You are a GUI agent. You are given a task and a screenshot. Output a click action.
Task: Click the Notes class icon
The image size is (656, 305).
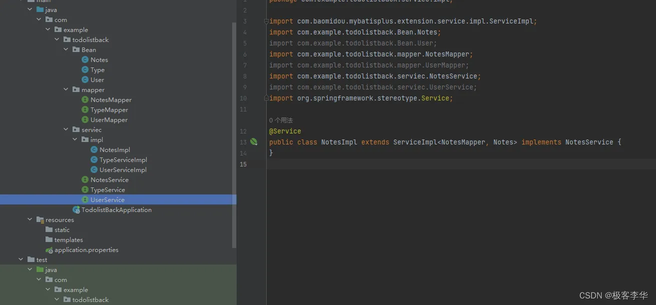click(85, 59)
